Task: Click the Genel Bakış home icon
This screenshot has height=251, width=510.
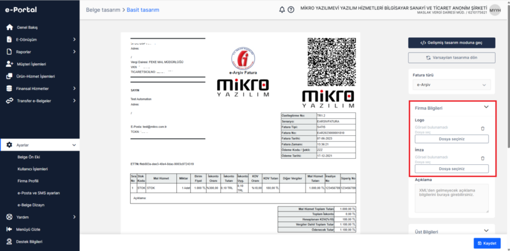Action: (x=10, y=27)
